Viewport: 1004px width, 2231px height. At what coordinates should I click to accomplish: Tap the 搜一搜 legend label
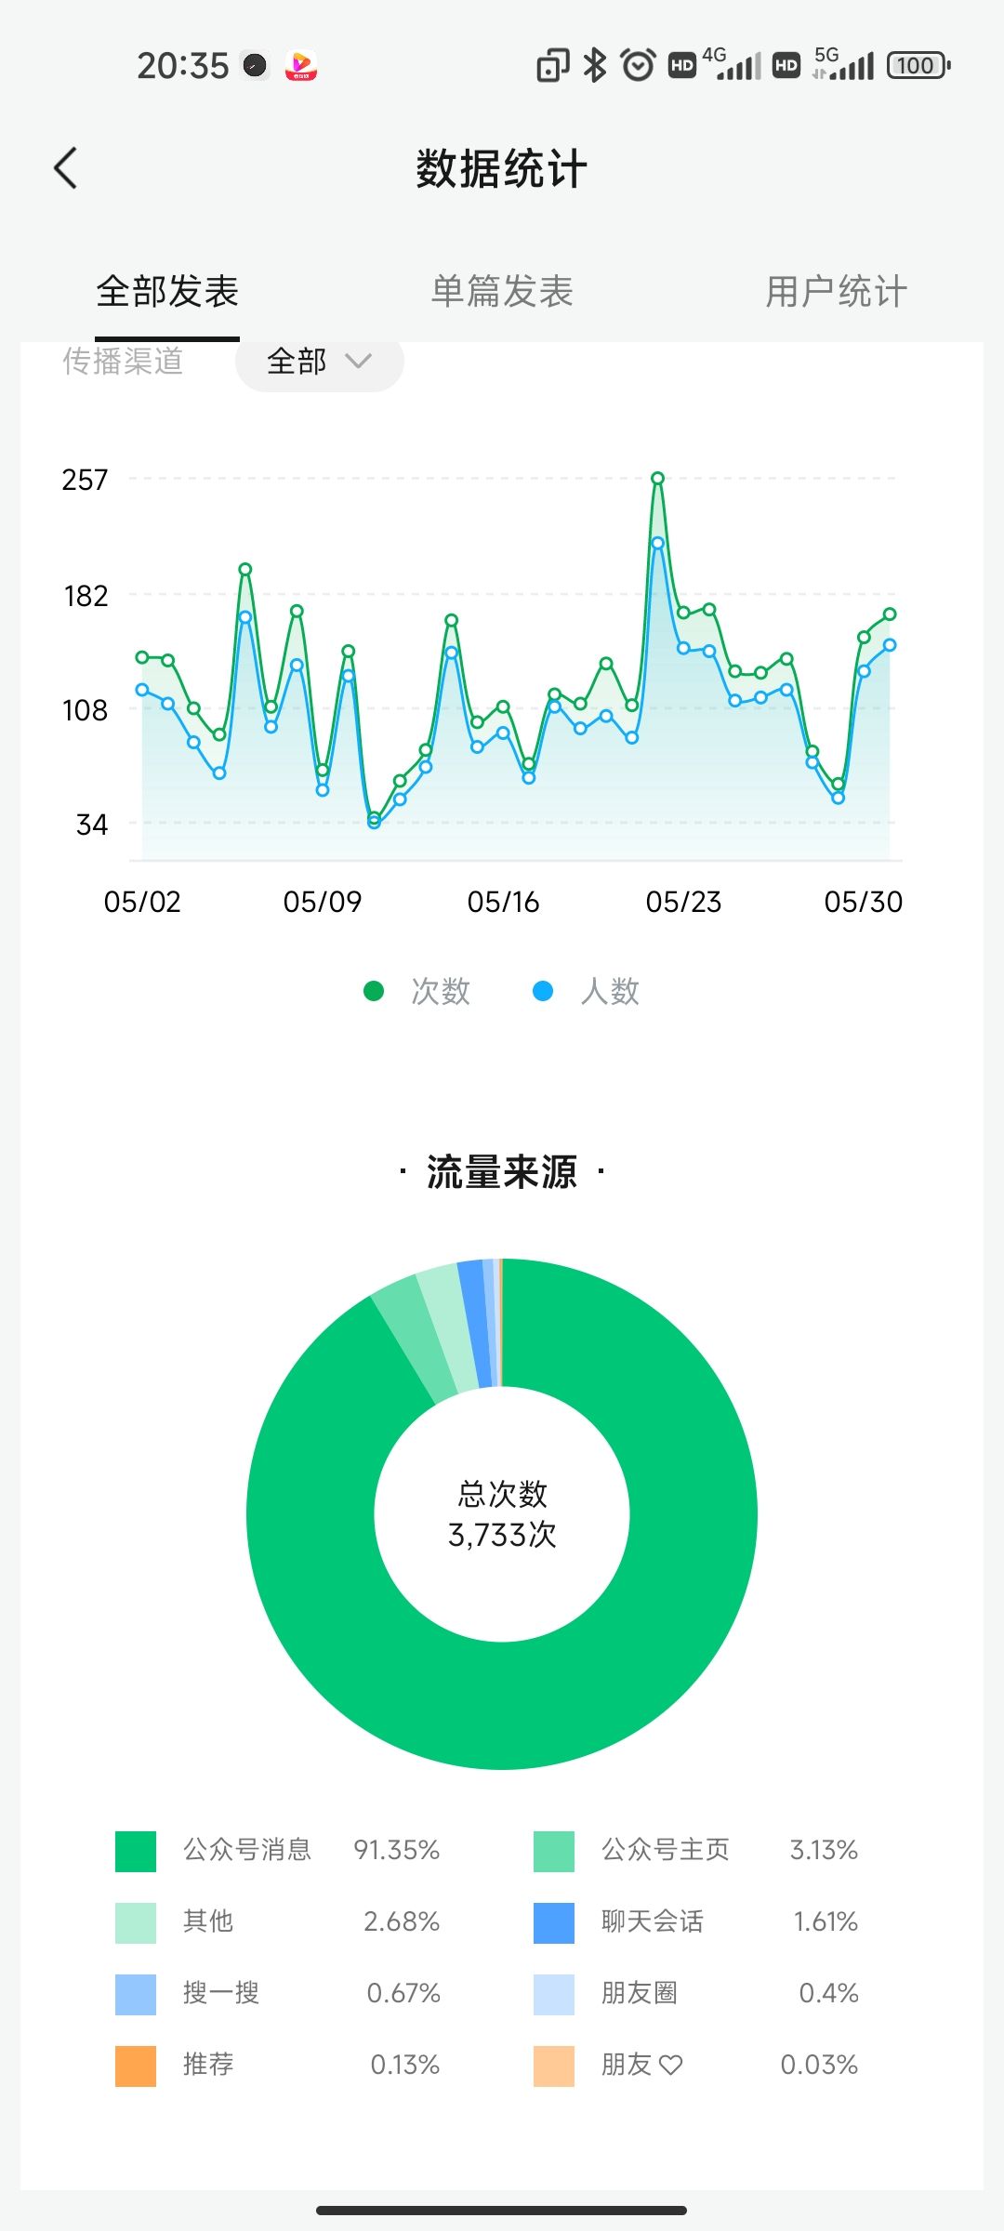tap(221, 1993)
